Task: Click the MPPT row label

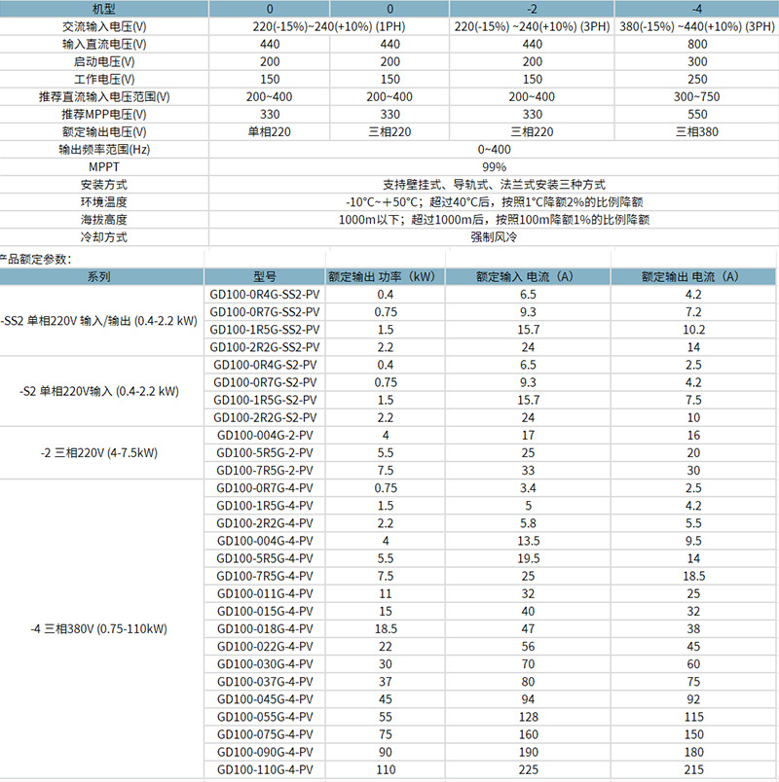Action: [x=104, y=167]
